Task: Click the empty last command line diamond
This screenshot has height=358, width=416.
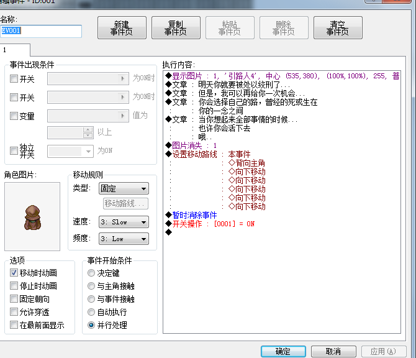Action: (168, 232)
